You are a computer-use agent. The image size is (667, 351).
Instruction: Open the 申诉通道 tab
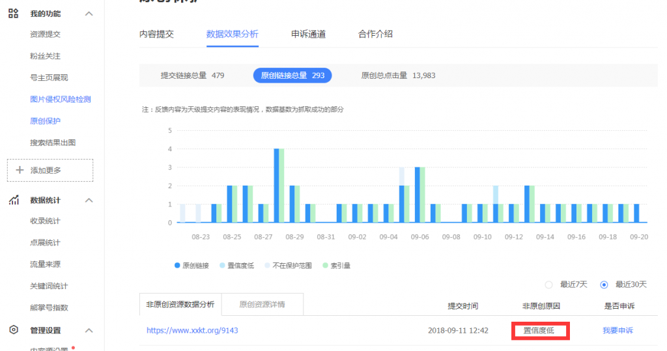click(x=308, y=34)
